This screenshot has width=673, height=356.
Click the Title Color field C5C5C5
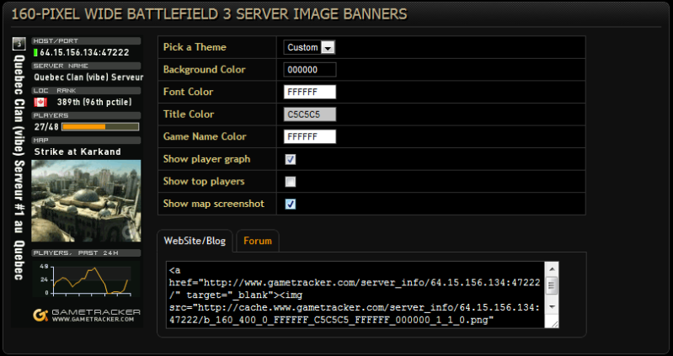pos(310,114)
